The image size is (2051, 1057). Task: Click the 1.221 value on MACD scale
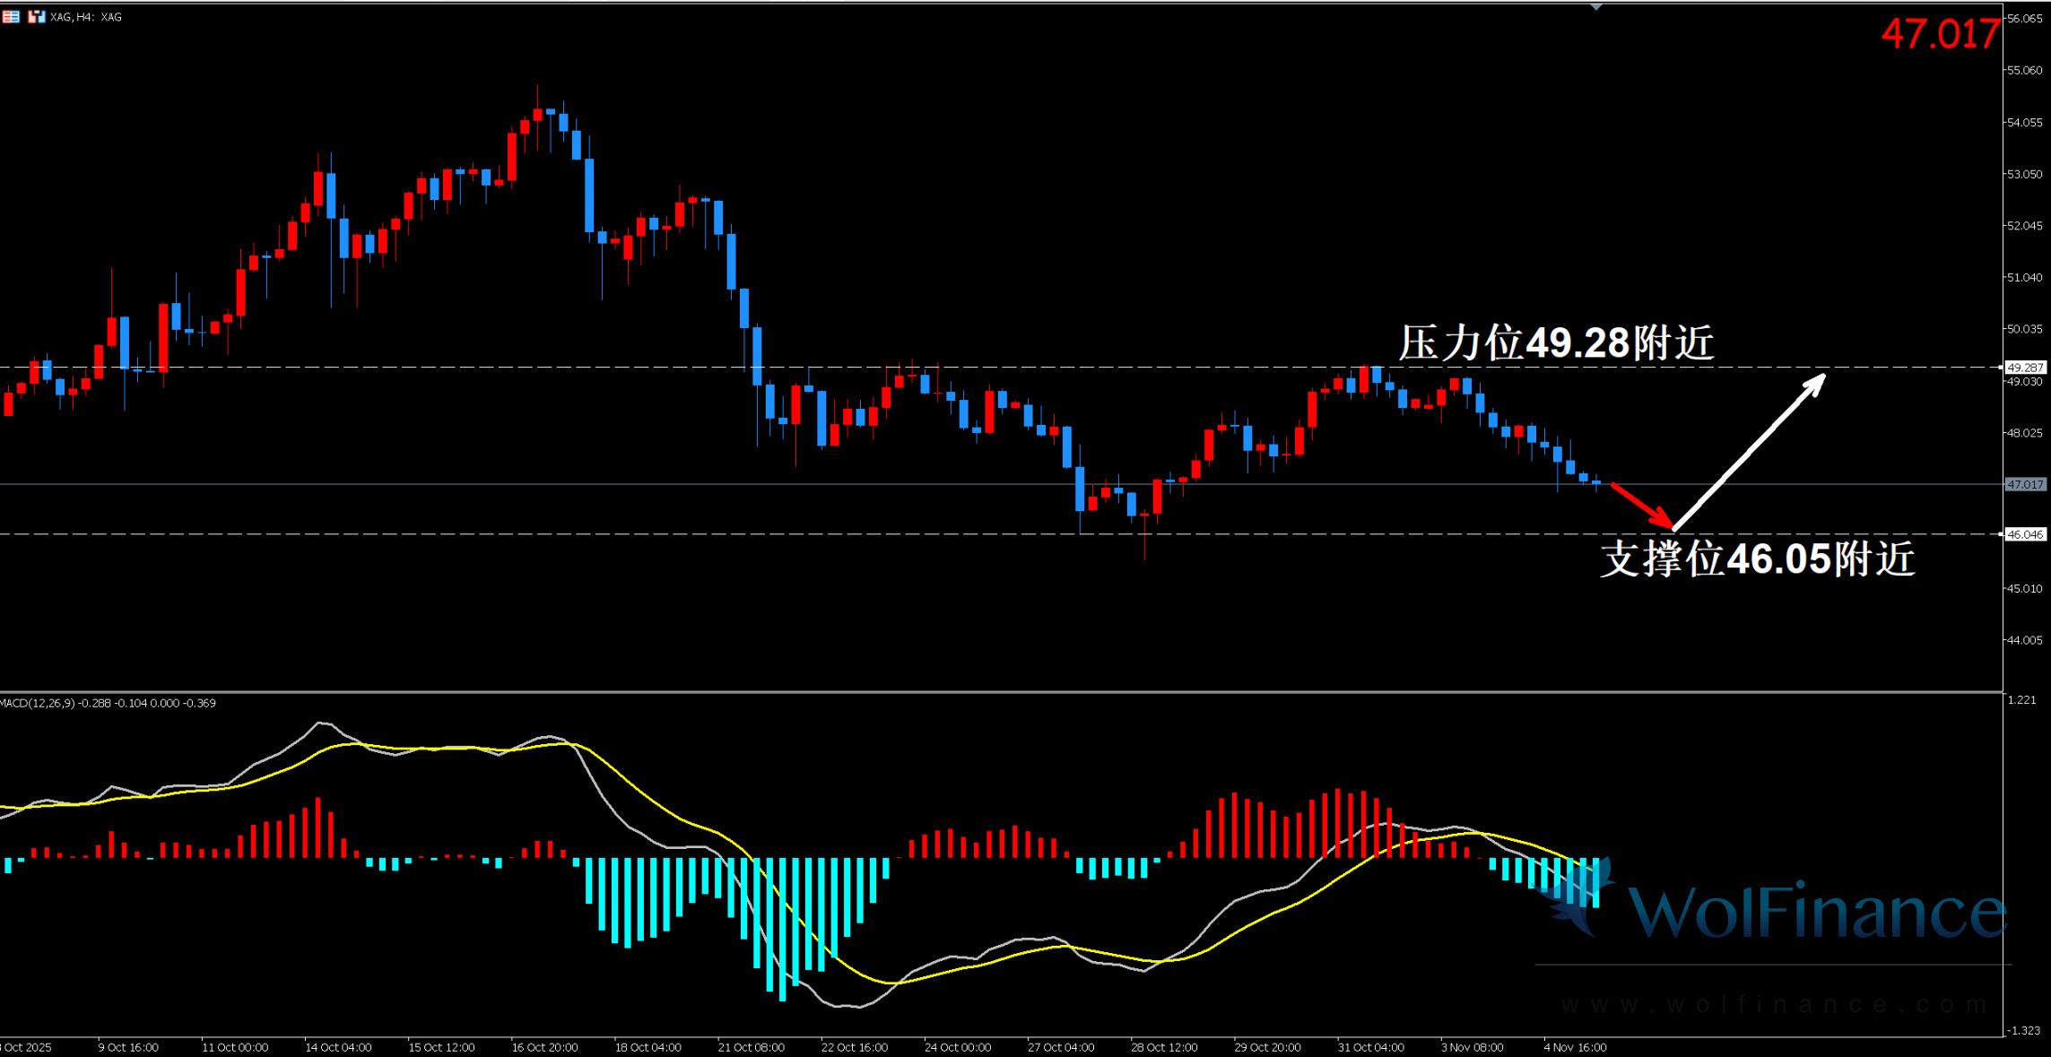(2021, 700)
